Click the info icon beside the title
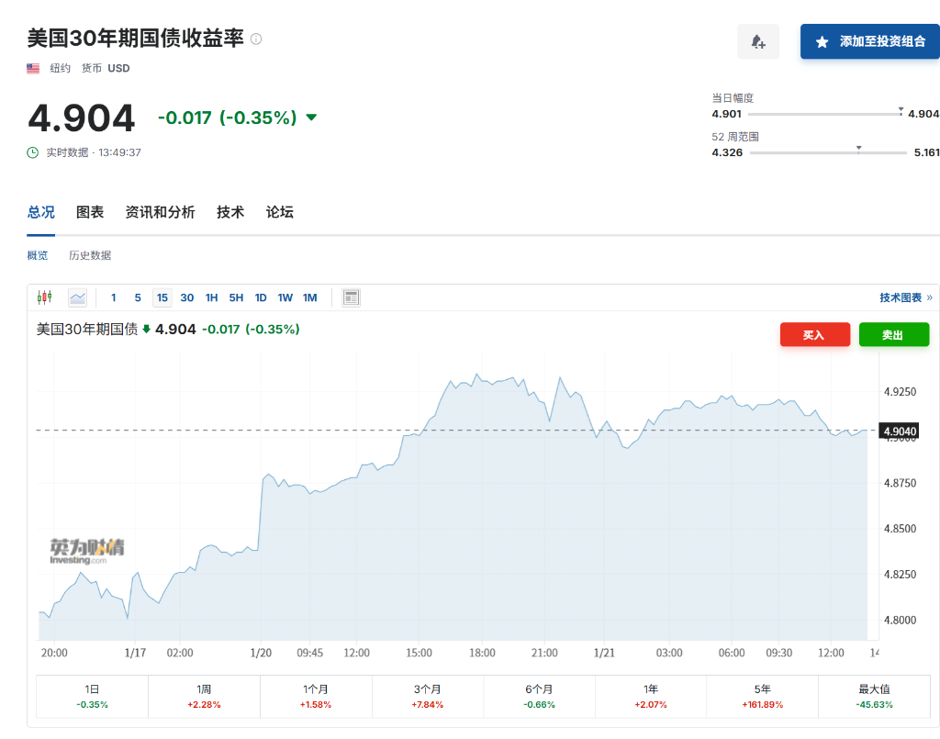 [x=256, y=39]
